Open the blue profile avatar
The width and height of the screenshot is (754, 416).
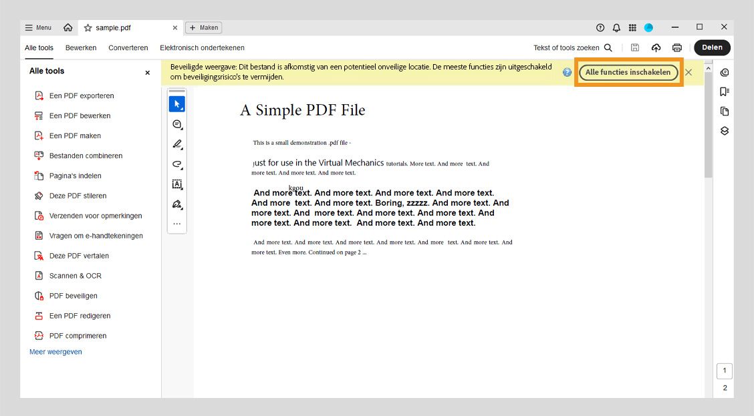coord(648,28)
